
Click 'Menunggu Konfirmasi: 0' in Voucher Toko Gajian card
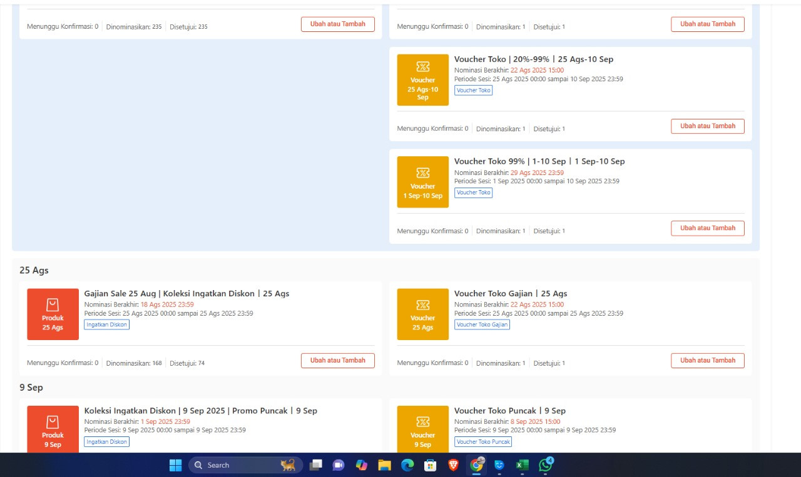click(x=432, y=363)
